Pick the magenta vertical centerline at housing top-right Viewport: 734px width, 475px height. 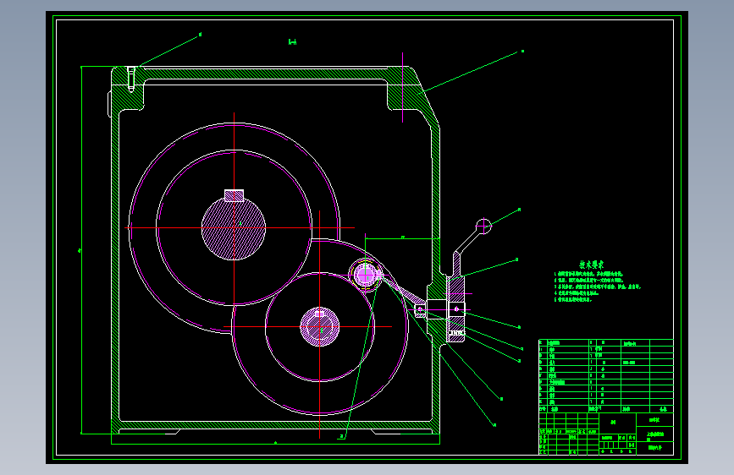click(x=403, y=87)
